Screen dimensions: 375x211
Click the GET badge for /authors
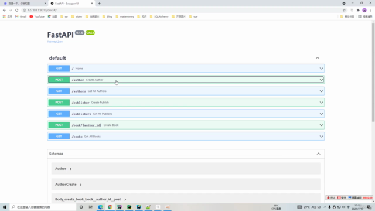coord(59,91)
